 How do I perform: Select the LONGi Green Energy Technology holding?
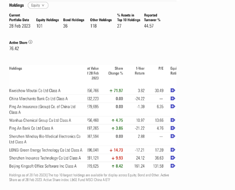click(46, 150)
